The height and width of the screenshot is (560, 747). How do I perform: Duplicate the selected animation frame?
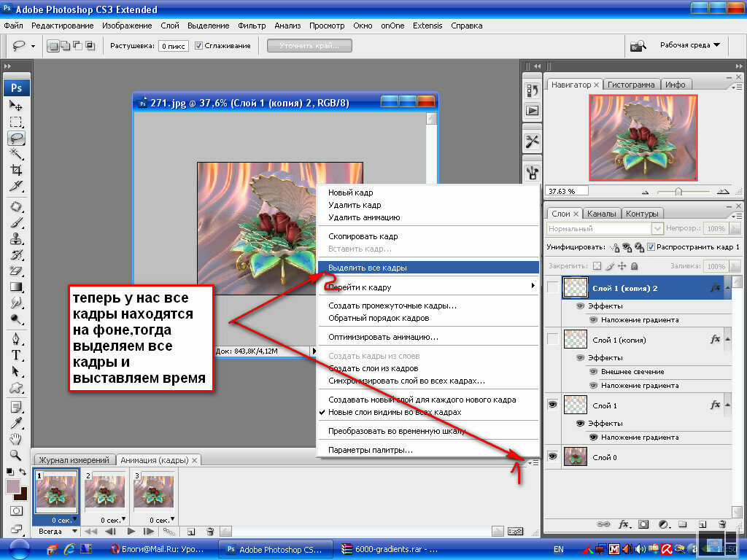coord(191,532)
